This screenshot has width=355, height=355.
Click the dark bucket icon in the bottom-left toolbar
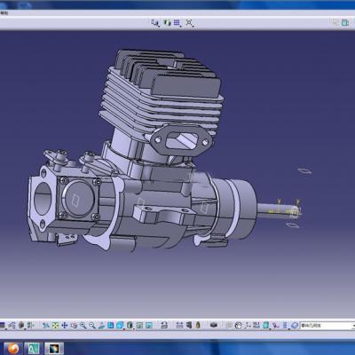[x=21, y=326]
